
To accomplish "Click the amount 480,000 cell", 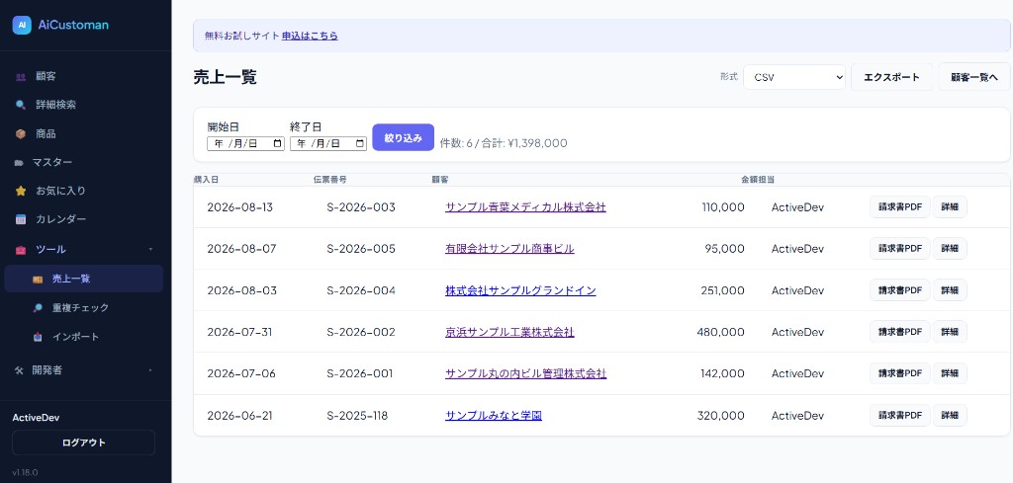I will (x=720, y=333).
